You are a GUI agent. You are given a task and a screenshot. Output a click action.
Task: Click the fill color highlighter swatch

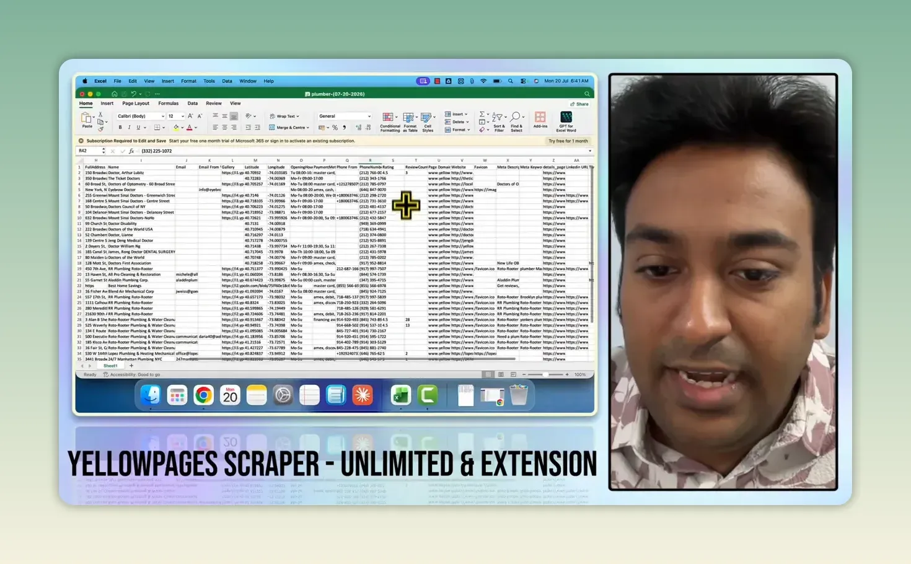[x=176, y=128]
